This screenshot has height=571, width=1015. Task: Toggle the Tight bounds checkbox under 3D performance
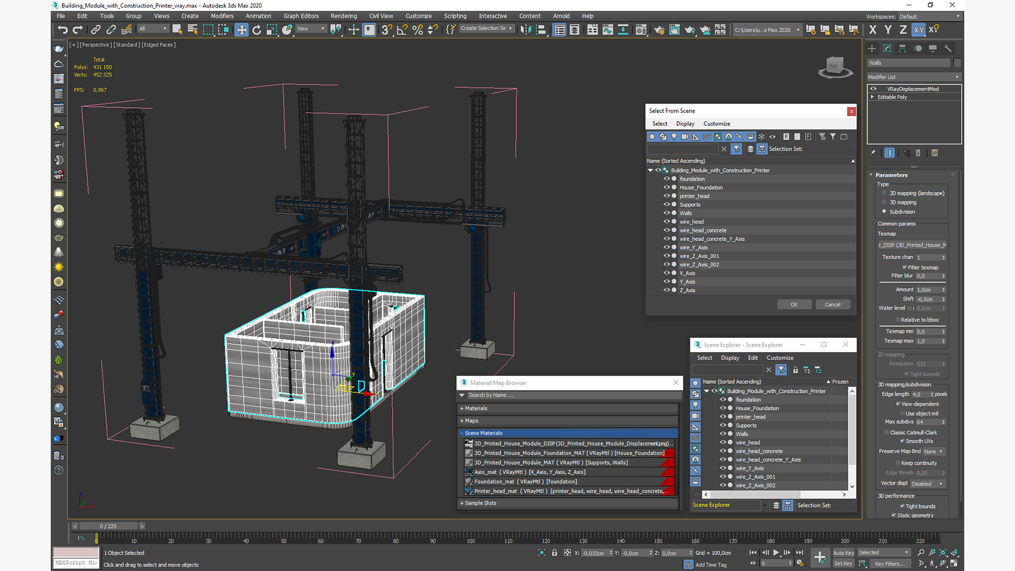click(902, 506)
